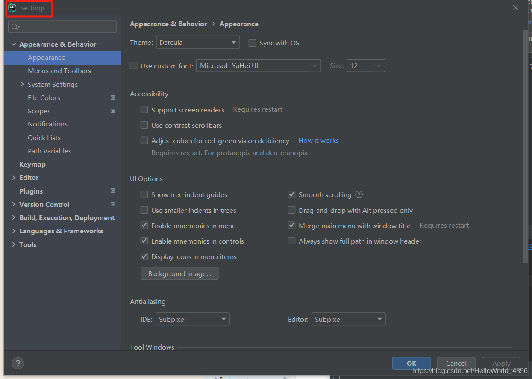Click the settings search input field

(x=62, y=26)
